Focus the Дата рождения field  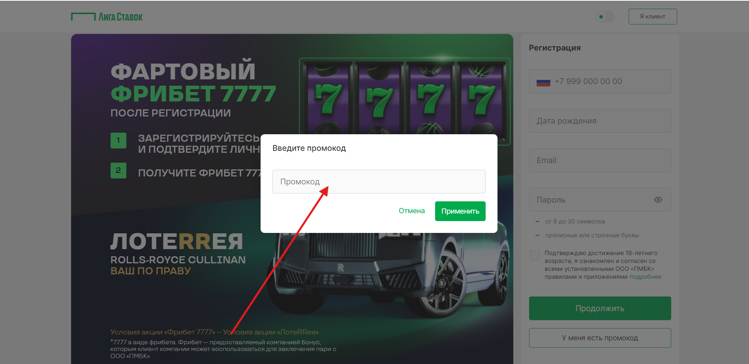pyautogui.click(x=600, y=121)
